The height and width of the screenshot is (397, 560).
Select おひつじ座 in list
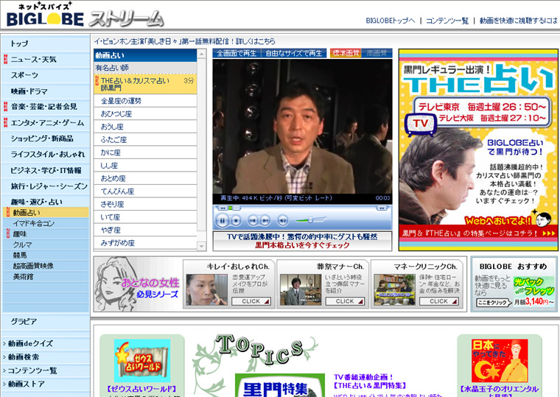[x=145, y=113]
